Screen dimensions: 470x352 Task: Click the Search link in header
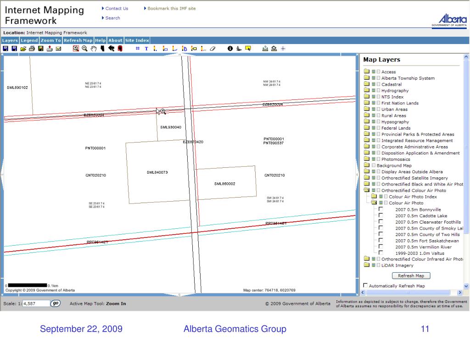[112, 18]
